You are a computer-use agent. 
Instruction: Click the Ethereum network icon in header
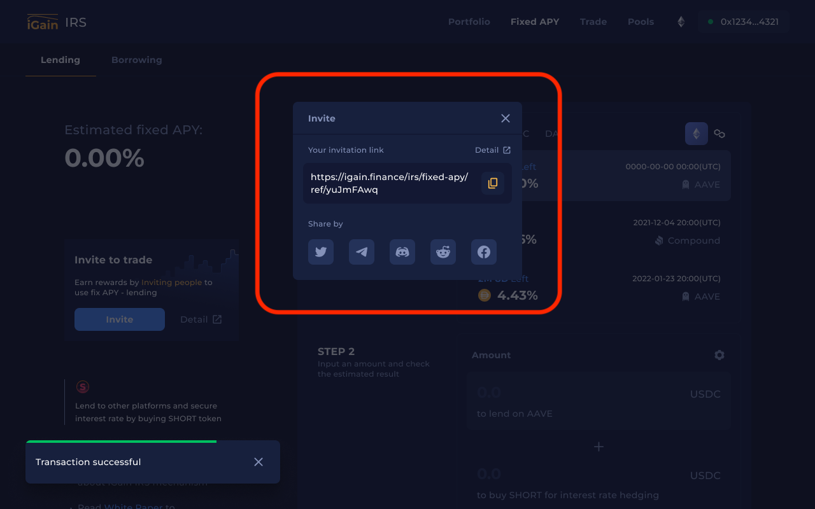[x=681, y=22]
